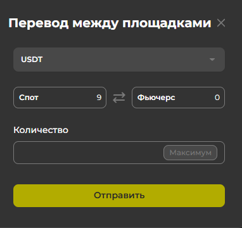Click the dropdown caret arrow next to USDT

[212, 60]
